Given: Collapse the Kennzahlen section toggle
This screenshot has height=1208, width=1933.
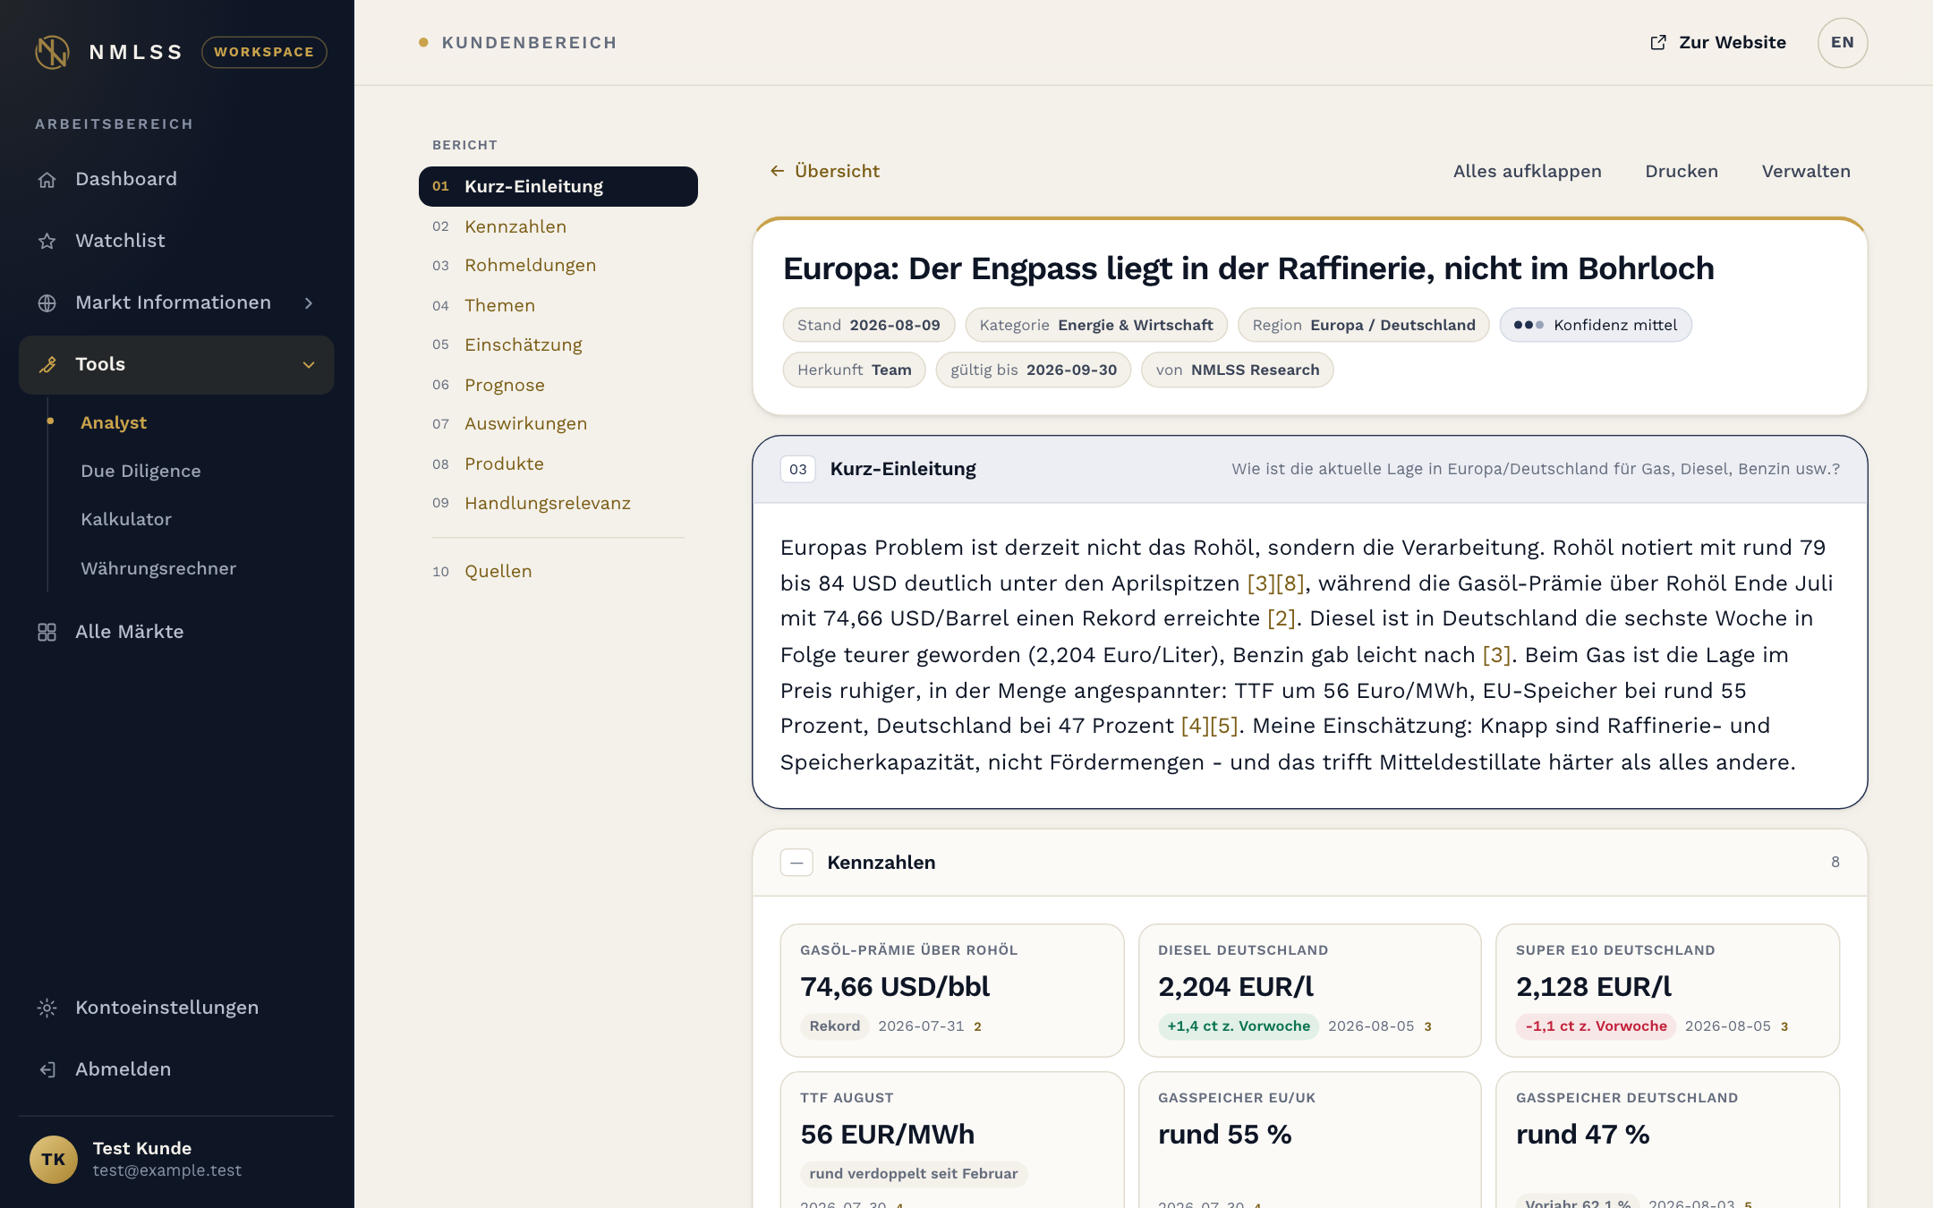Looking at the screenshot, I should coord(796,863).
